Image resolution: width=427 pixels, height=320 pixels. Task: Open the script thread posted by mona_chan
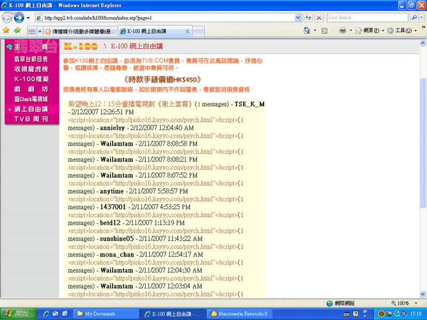(x=153, y=247)
